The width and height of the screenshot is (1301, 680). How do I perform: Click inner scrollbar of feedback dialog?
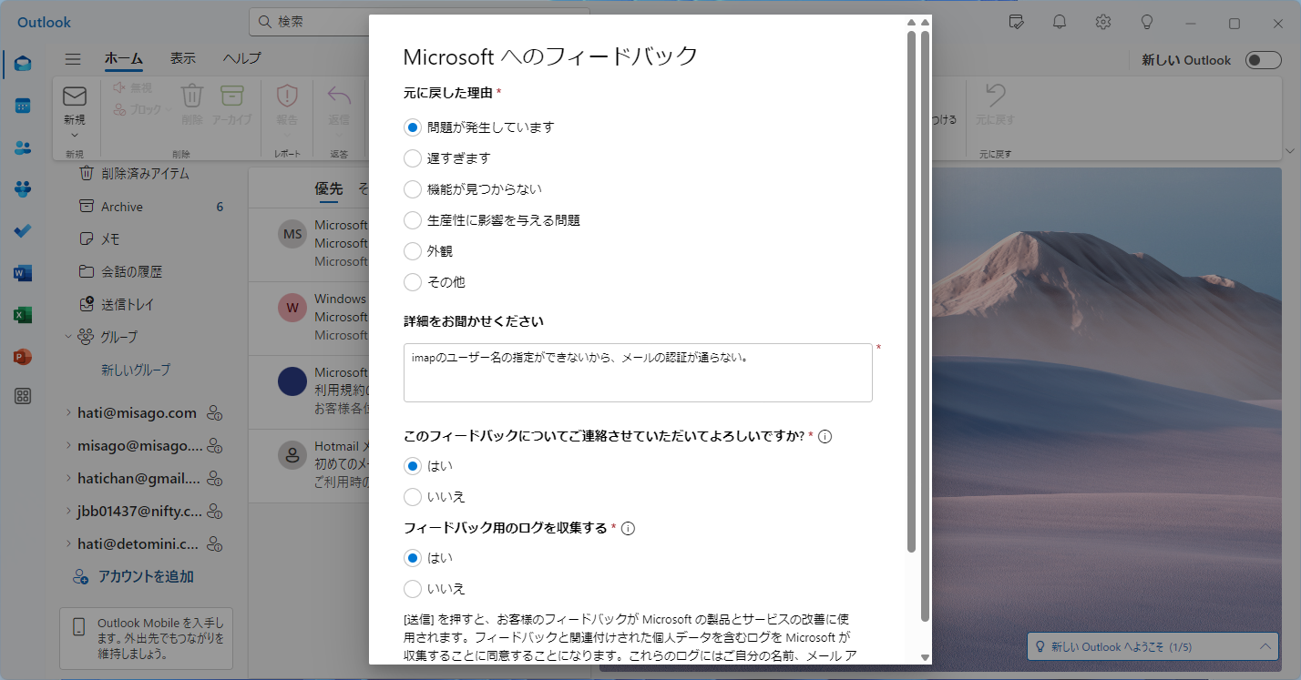point(912,291)
